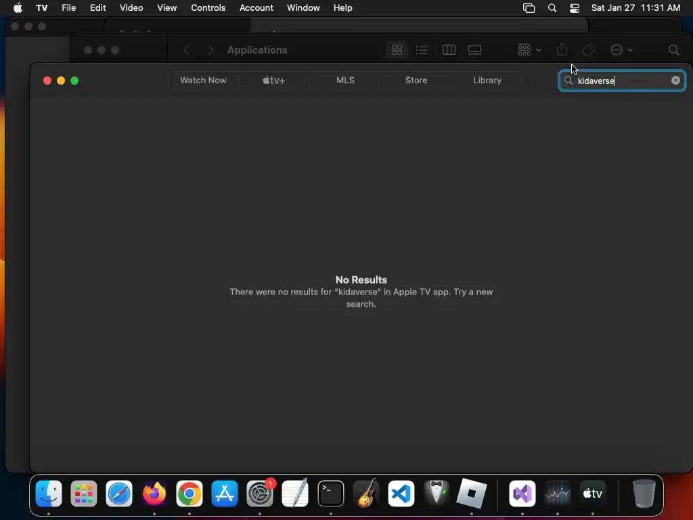Switch to the Watch Now tab
Viewport: 693px width, 520px height.
203,80
